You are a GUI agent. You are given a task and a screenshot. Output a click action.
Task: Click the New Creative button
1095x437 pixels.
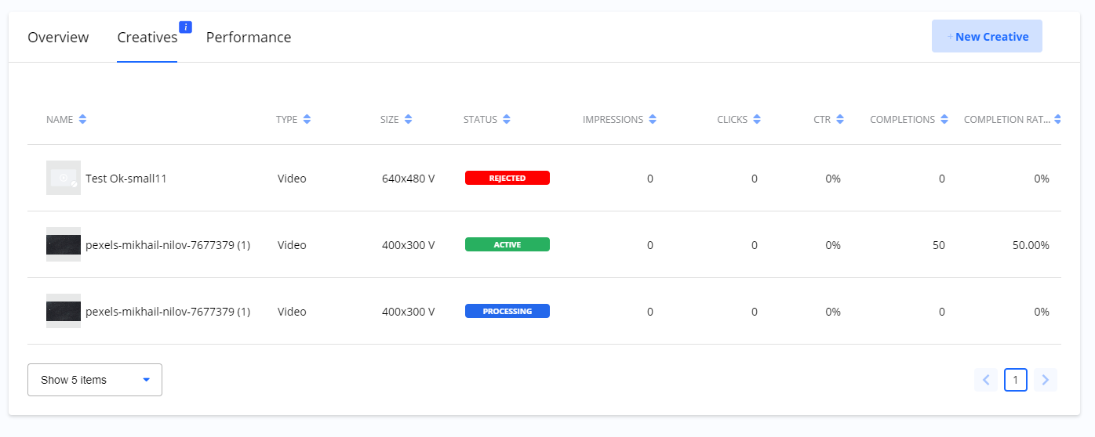(x=987, y=37)
